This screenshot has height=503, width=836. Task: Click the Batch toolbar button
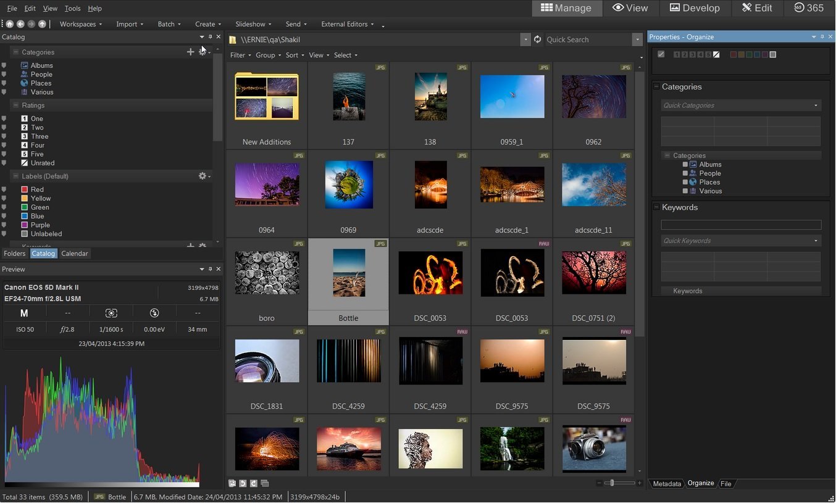coord(165,23)
